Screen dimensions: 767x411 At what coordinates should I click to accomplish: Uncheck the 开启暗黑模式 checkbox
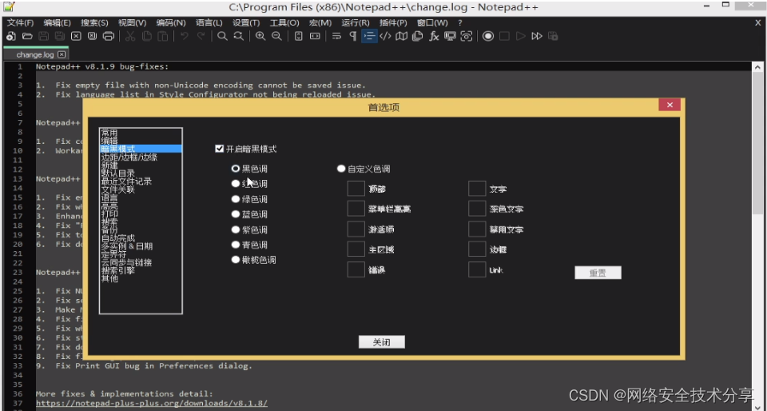220,149
